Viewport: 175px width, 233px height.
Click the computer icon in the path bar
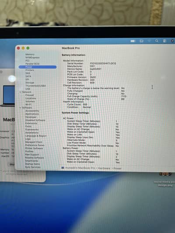tap(63, 168)
